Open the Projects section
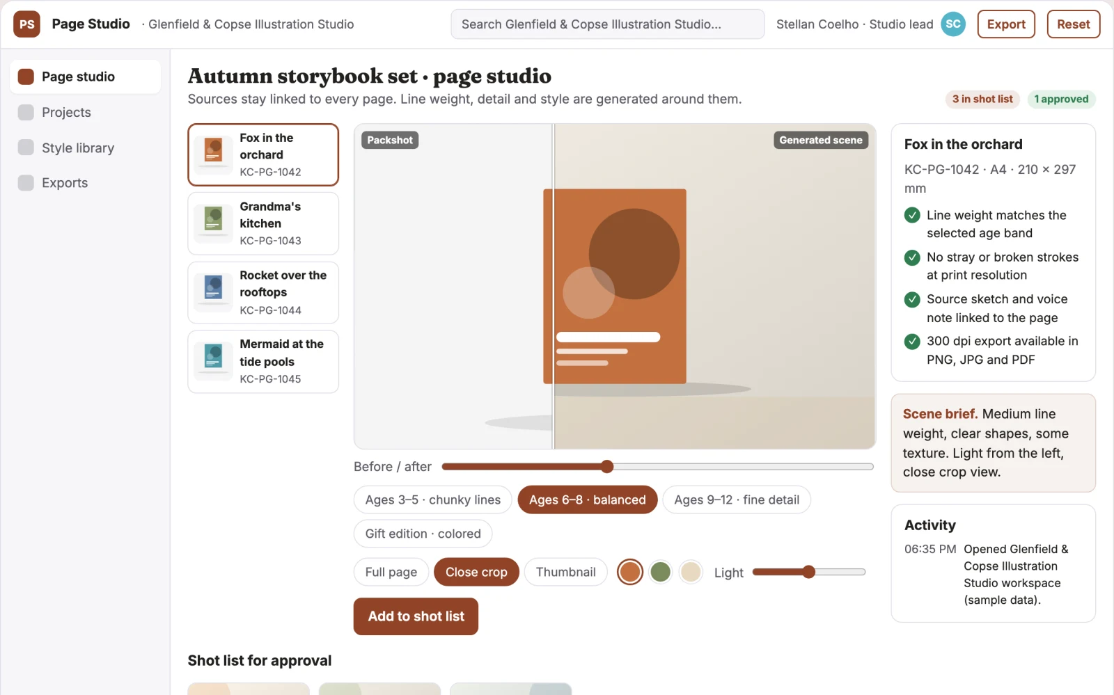Image resolution: width=1114 pixels, height=695 pixels. click(x=86, y=113)
